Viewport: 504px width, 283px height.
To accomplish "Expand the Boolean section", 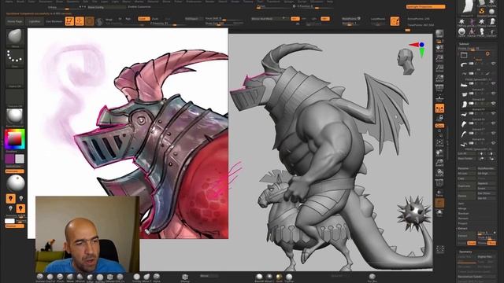I will point(463,213).
